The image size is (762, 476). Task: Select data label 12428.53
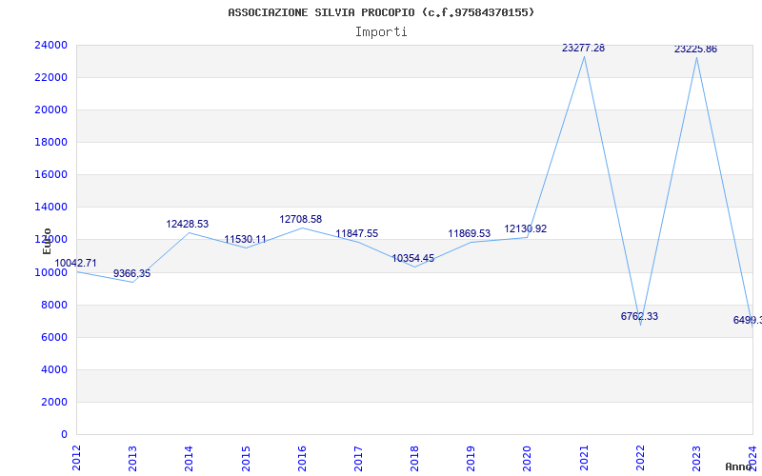187,224
